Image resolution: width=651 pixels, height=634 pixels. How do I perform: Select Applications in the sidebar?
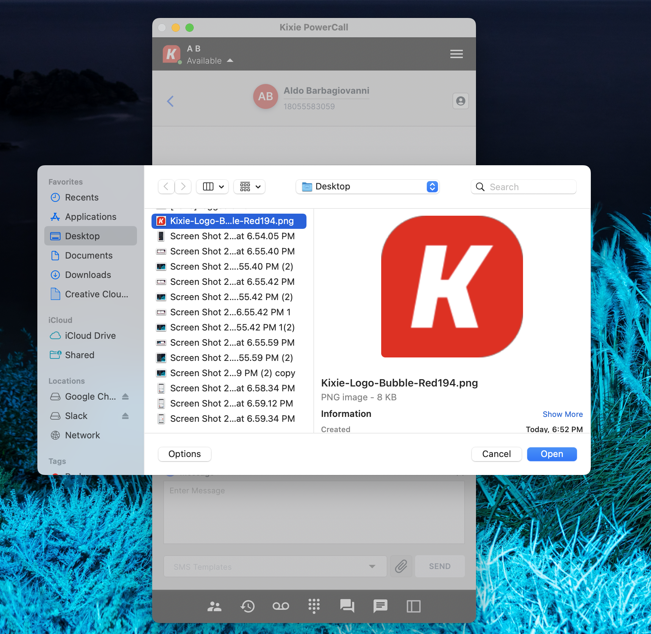point(91,217)
